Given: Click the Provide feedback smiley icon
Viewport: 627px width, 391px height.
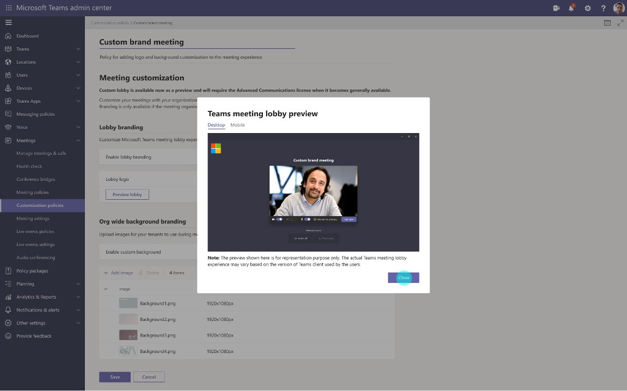Looking at the screenshot, I should (x=8, y=336).
